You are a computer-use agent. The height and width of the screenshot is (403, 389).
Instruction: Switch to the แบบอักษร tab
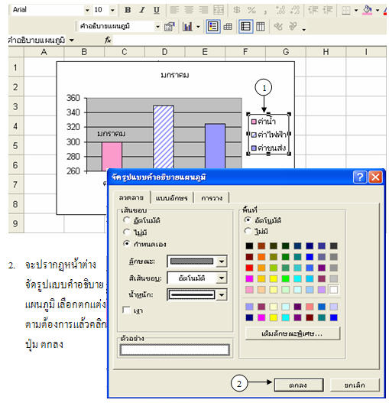[x=172, y=198]
